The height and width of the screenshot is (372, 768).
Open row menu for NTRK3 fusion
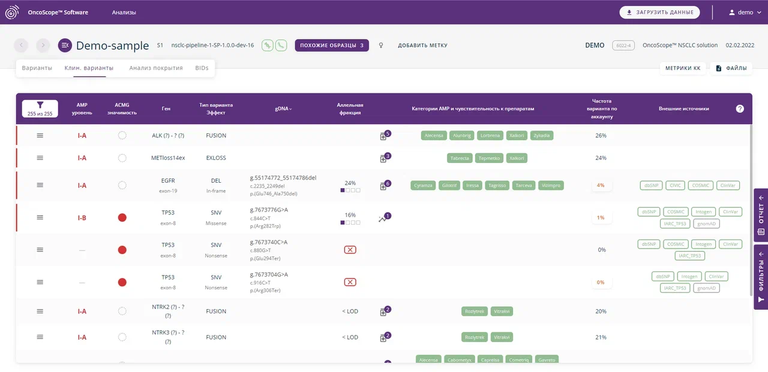click(40, 337)
